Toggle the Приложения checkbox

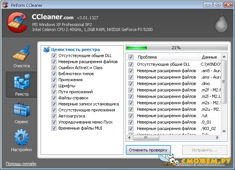tap(54, 80)
